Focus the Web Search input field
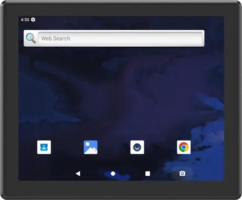 click(120, 38)
